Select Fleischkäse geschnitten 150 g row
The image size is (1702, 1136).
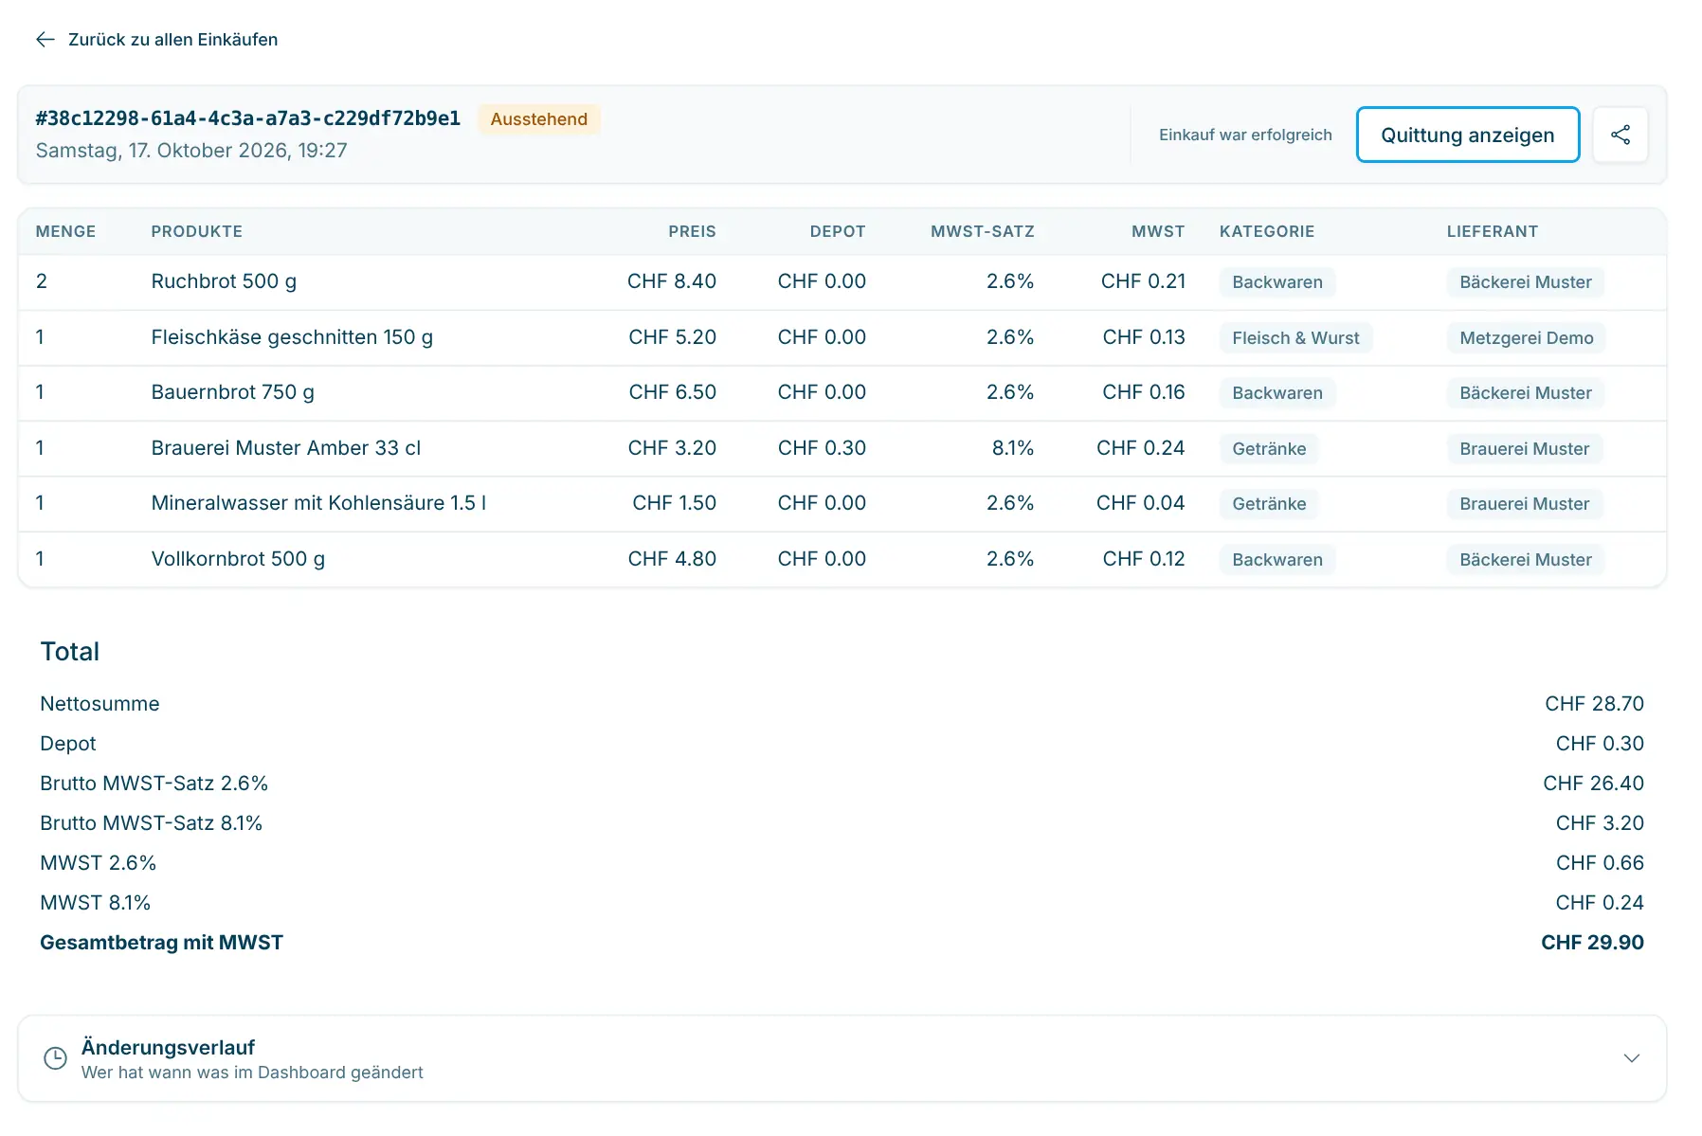pos(842,337)
